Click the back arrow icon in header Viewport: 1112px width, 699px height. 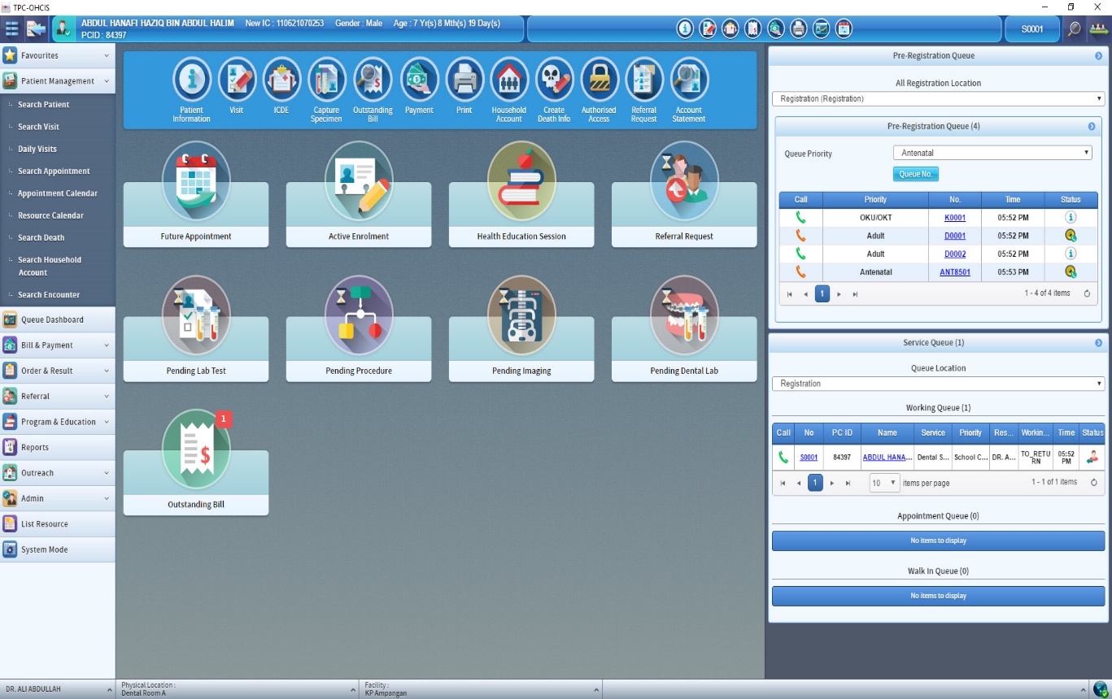37,29
